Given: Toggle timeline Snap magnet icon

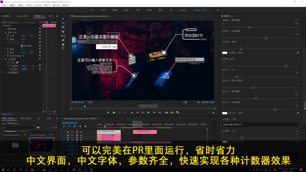Looking at the screenshot, I should point(69,126).
